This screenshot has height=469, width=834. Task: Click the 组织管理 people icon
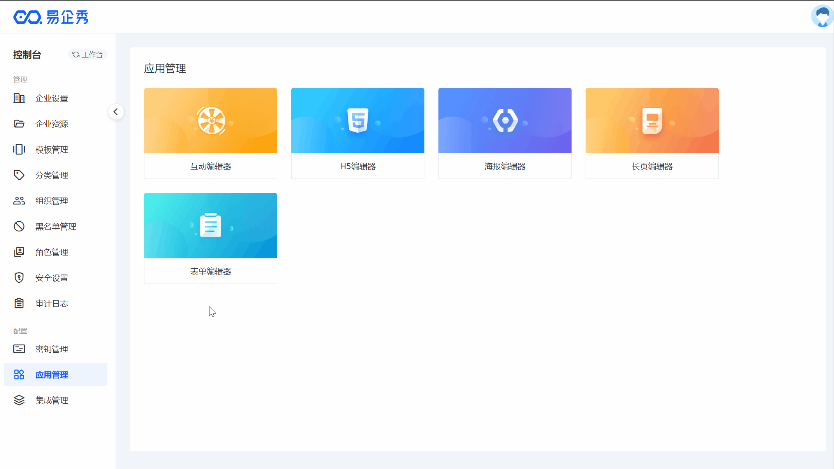(x=19, y=201)
